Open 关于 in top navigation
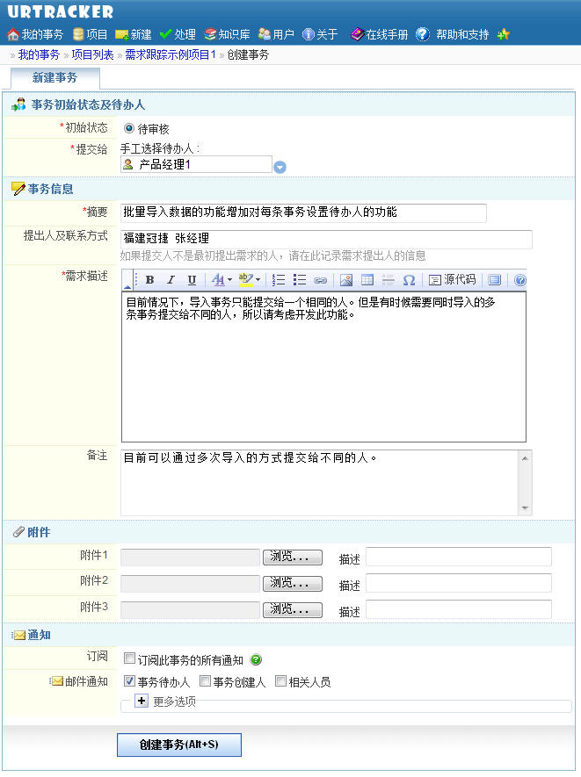The image size is (581, 777). coord(320,34)
